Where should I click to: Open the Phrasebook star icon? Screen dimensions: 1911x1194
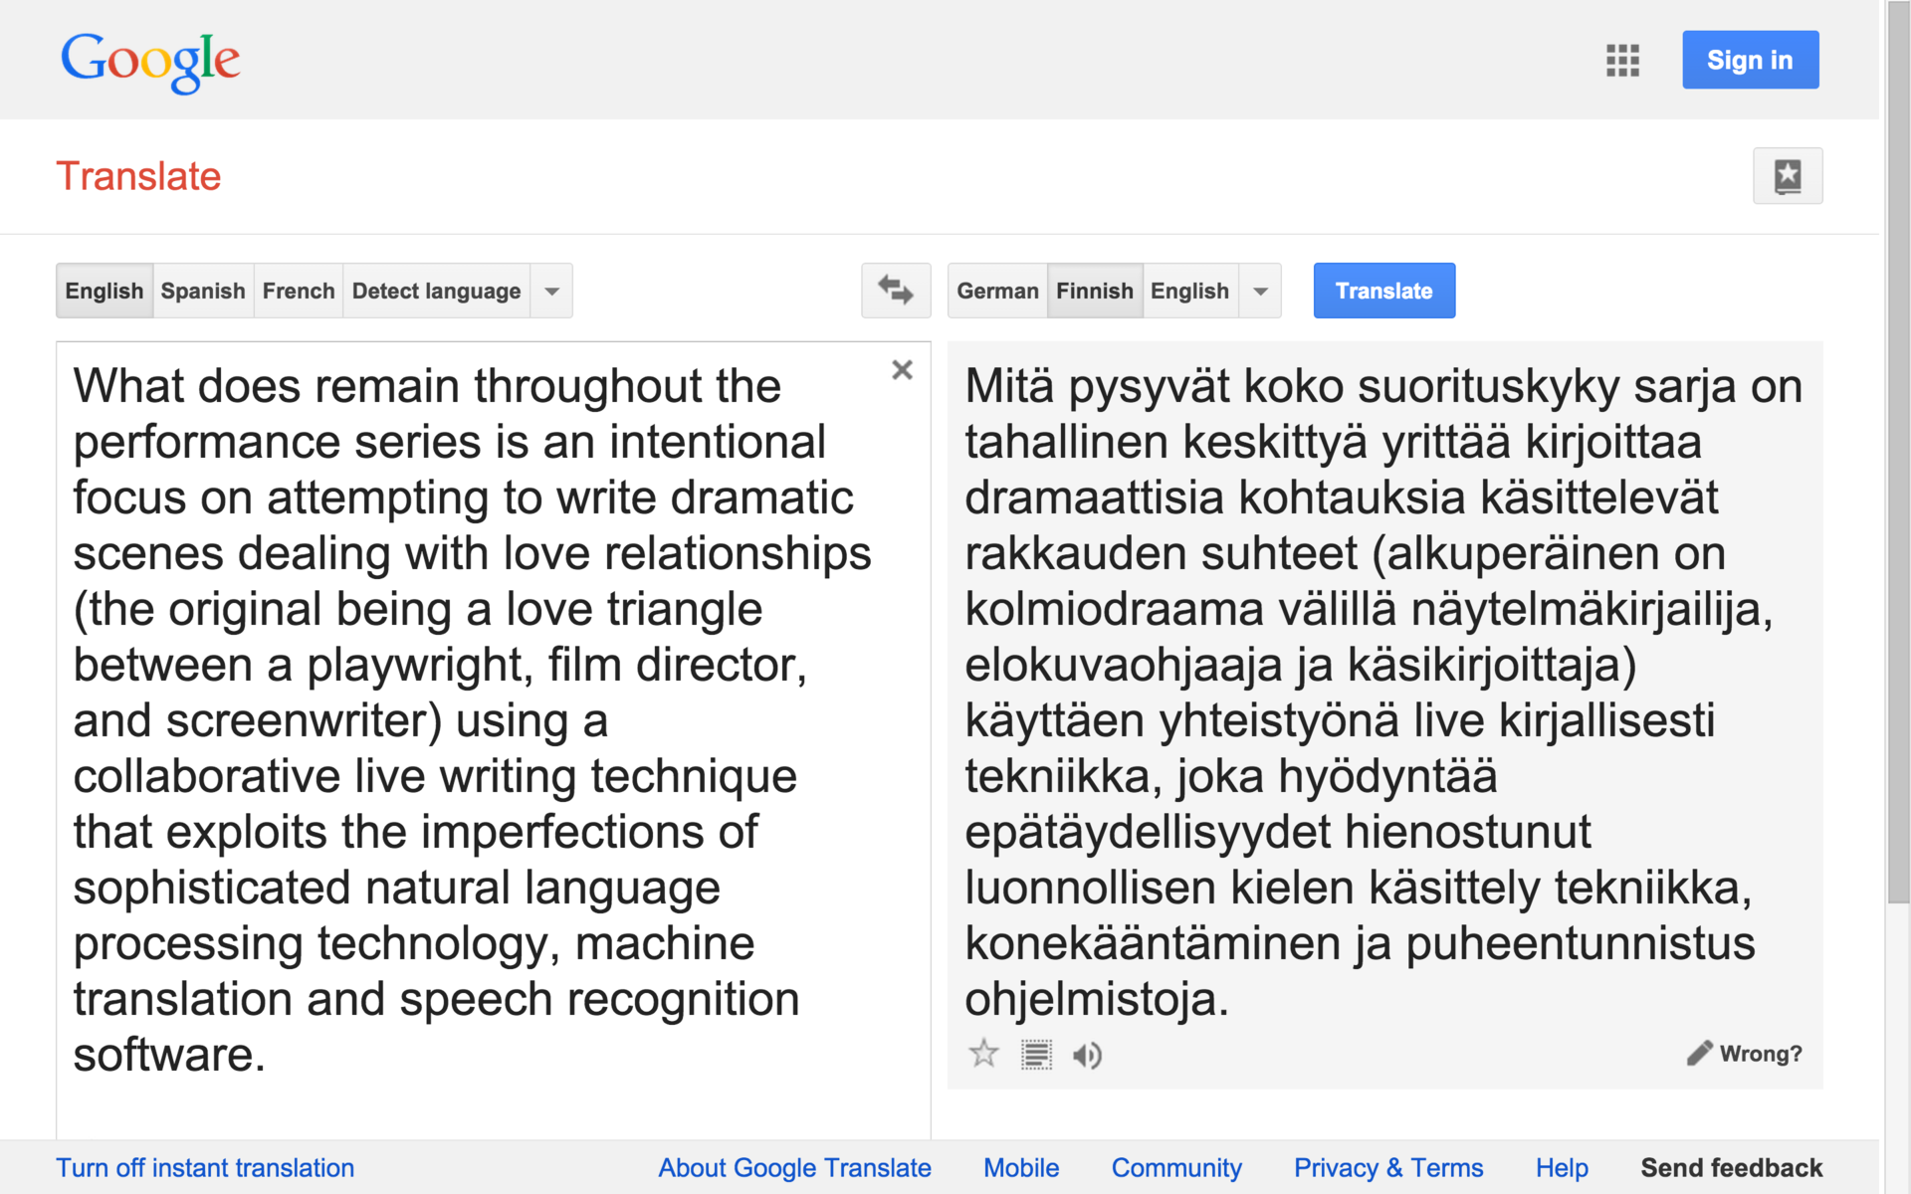(x=1787, y=176)
